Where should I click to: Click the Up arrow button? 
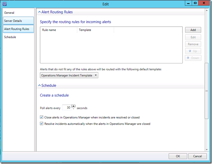point(193,51)
